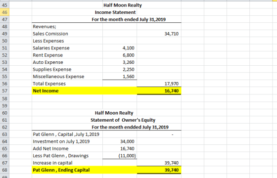This screenshot has width=277, height=178.
Task: Select the Statement of Owner's Equity heading
Action: click(x=123, y=120)
